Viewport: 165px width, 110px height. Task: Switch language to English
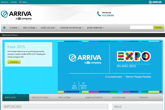coord(24,2)
